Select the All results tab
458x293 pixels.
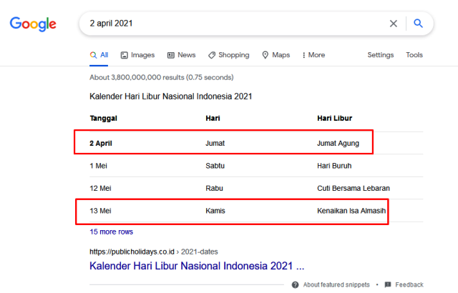click(99, 55)
